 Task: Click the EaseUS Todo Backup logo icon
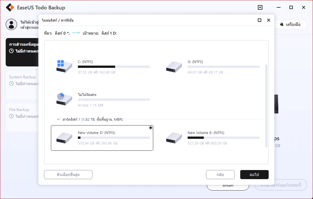tap(10, 8)
